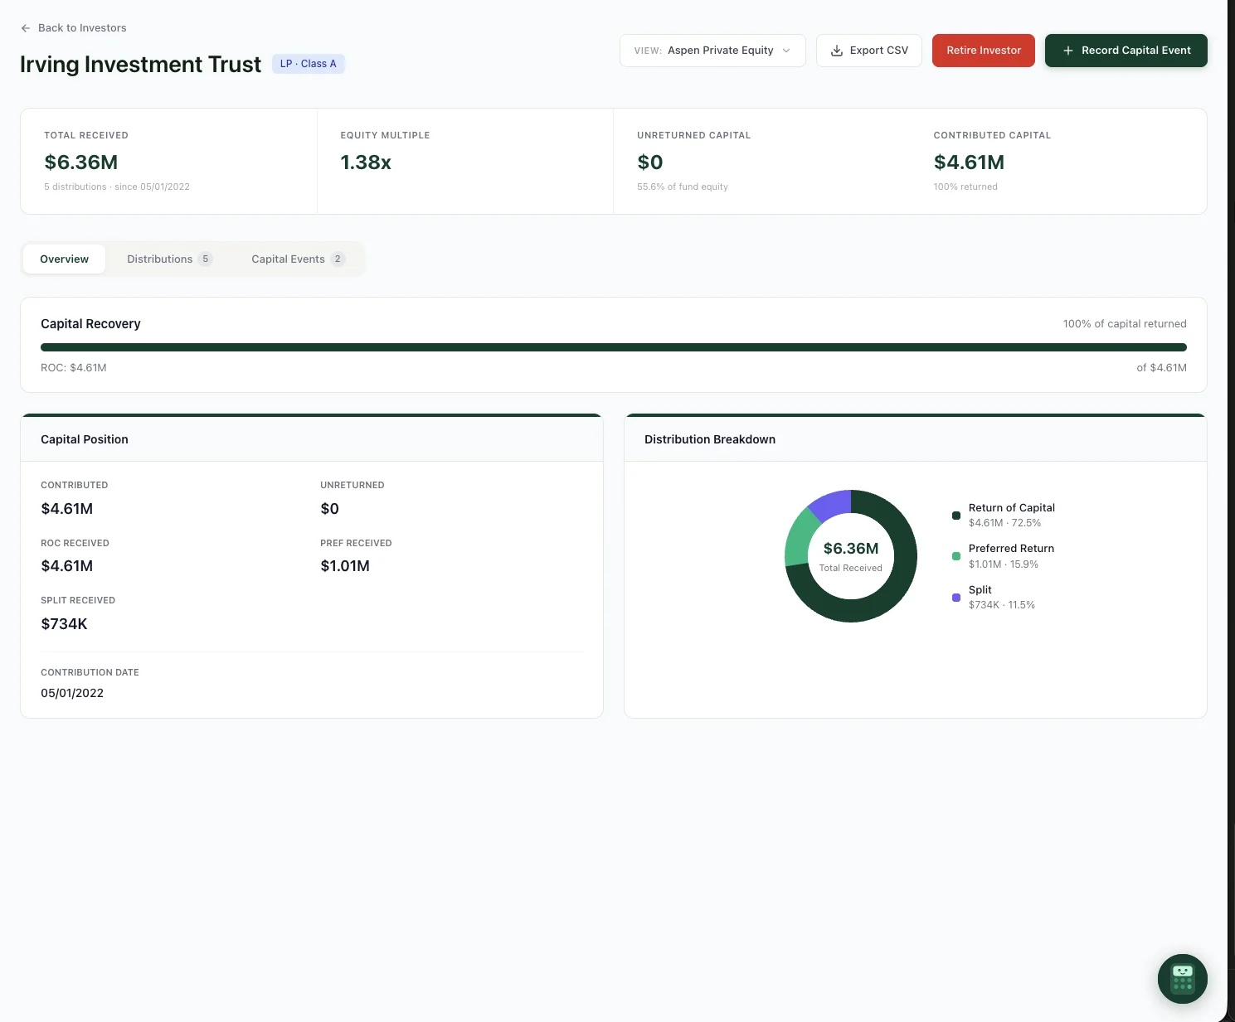Click the Record Capital Event button
The width and height of the screenshot is (1235, 1022).
point(1126,50)
